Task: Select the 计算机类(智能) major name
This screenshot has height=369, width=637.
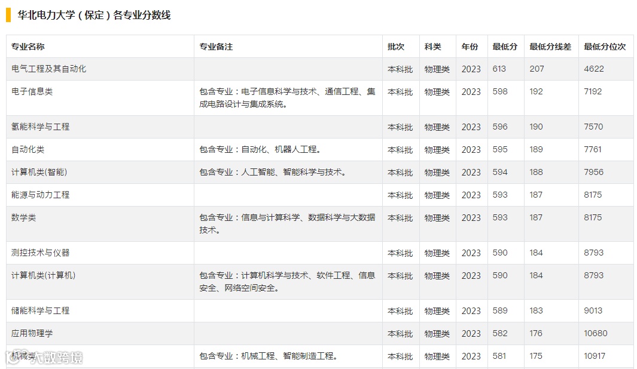Action: click(39, 173)
